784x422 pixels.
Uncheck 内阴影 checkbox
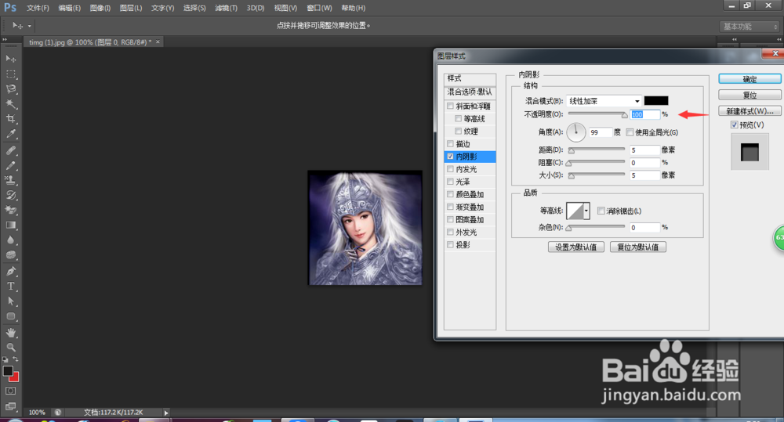point(450,157)
